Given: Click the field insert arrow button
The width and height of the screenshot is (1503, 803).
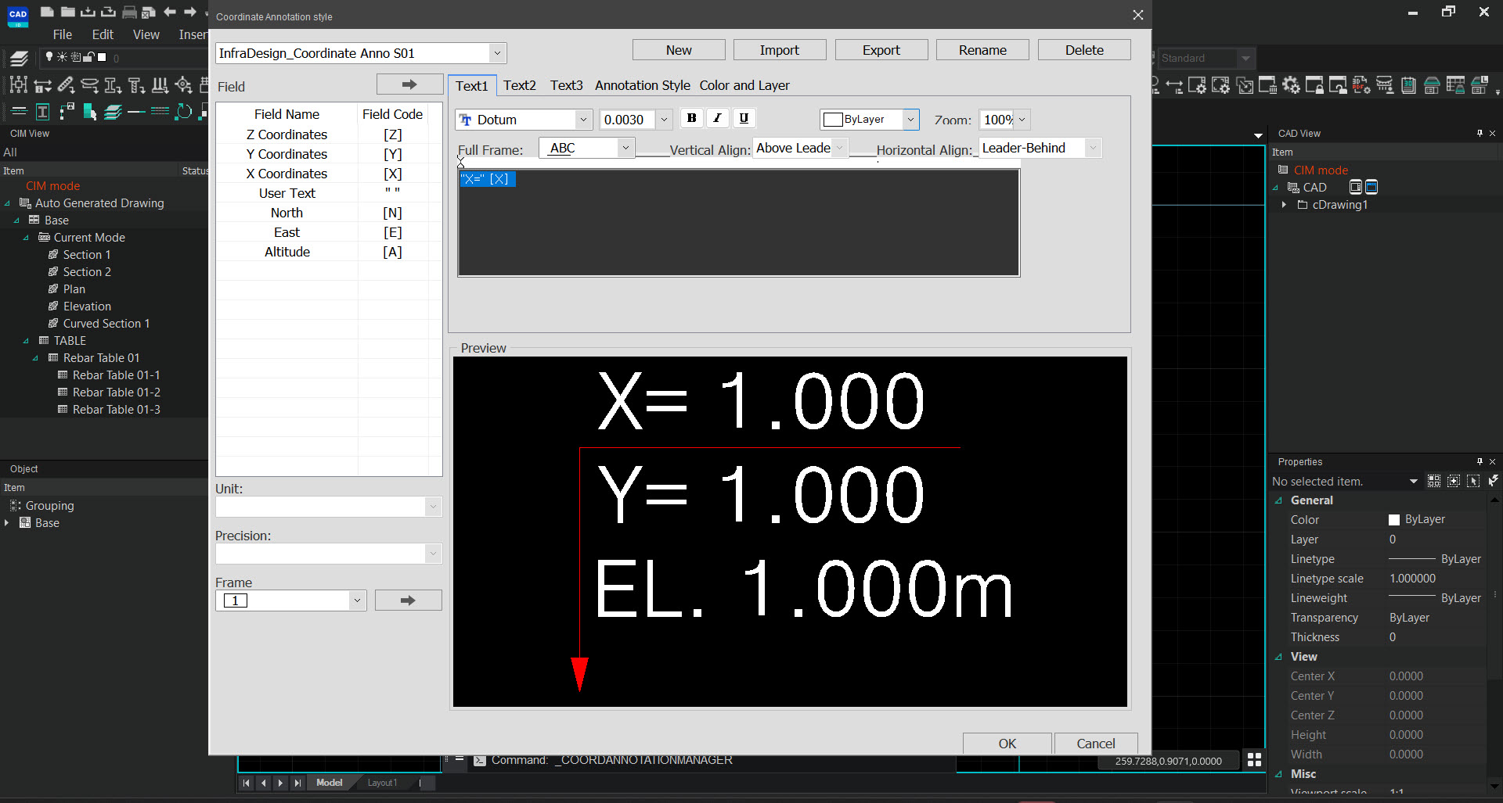Looking at the screenshot, I should pos(409,84).
